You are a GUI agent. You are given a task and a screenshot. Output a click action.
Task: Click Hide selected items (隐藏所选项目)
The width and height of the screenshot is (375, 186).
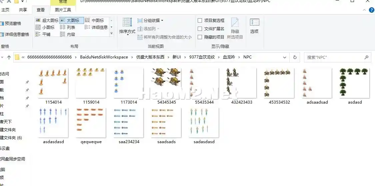[235, 29]
